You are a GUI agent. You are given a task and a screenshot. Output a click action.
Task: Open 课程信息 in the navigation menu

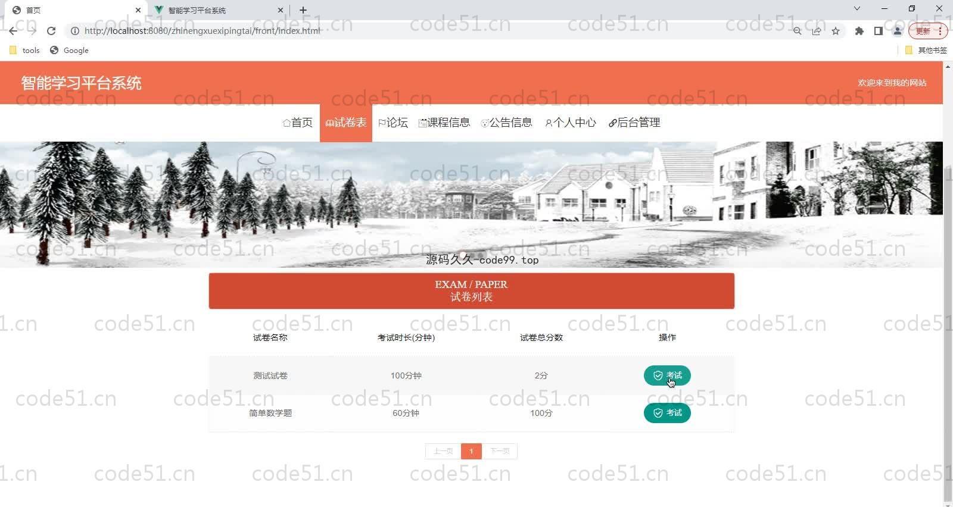pyautogui.click(x=444, y=123)
